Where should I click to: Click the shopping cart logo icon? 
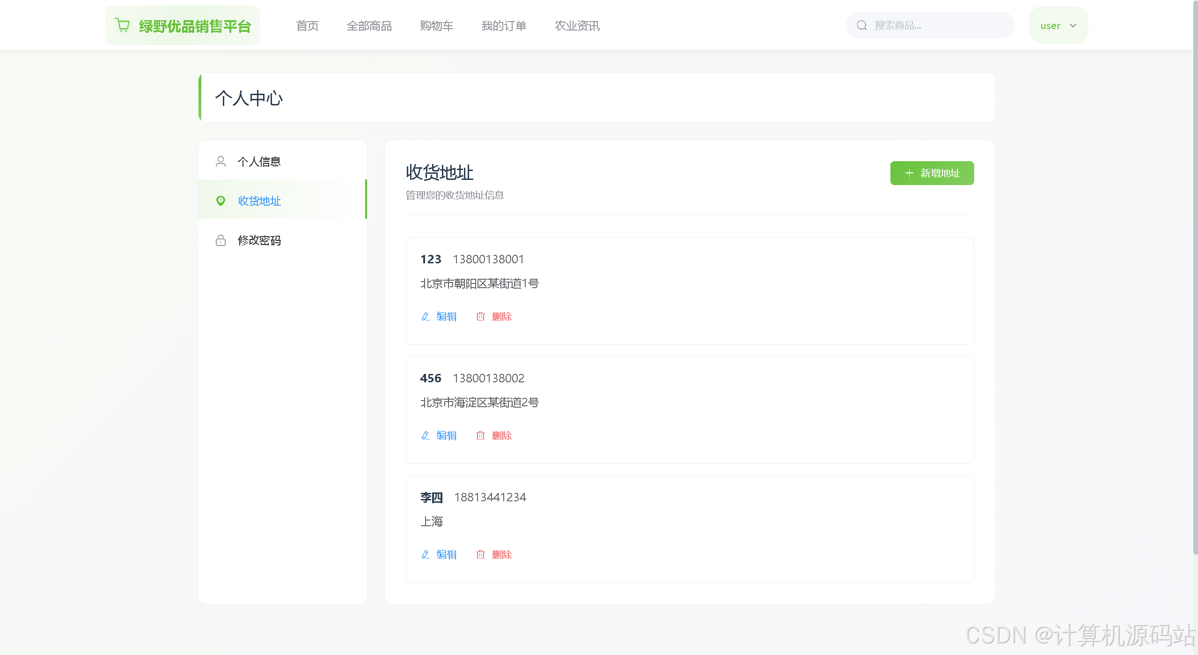pyautogui.click(x=123, y=25)
